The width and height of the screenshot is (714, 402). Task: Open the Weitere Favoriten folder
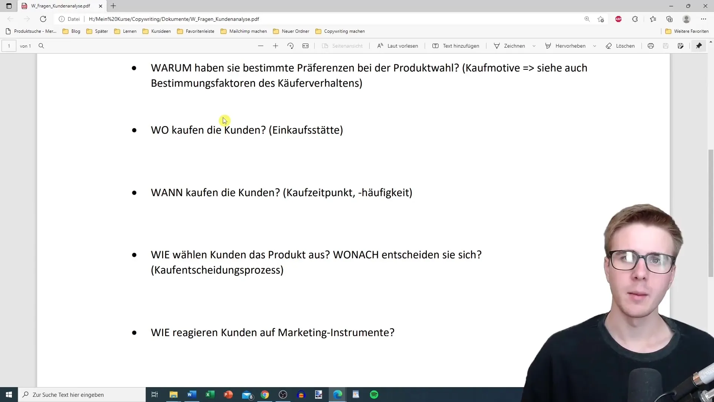pyautogui.click(x=687, y=31)
